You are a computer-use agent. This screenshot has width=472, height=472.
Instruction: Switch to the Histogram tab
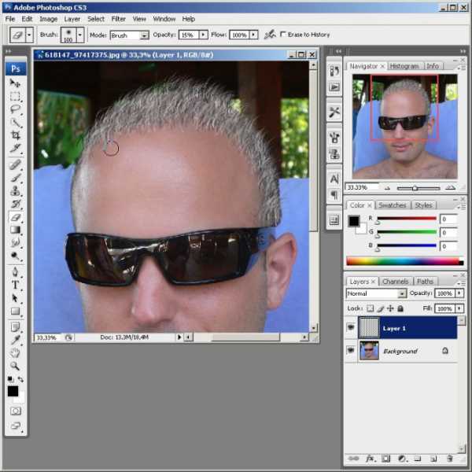tap(404, 66)
